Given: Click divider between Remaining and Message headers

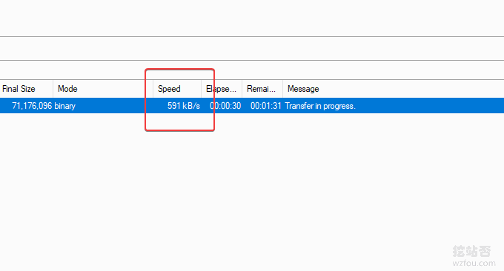Looking at the screenshot, I should [283, 89].
